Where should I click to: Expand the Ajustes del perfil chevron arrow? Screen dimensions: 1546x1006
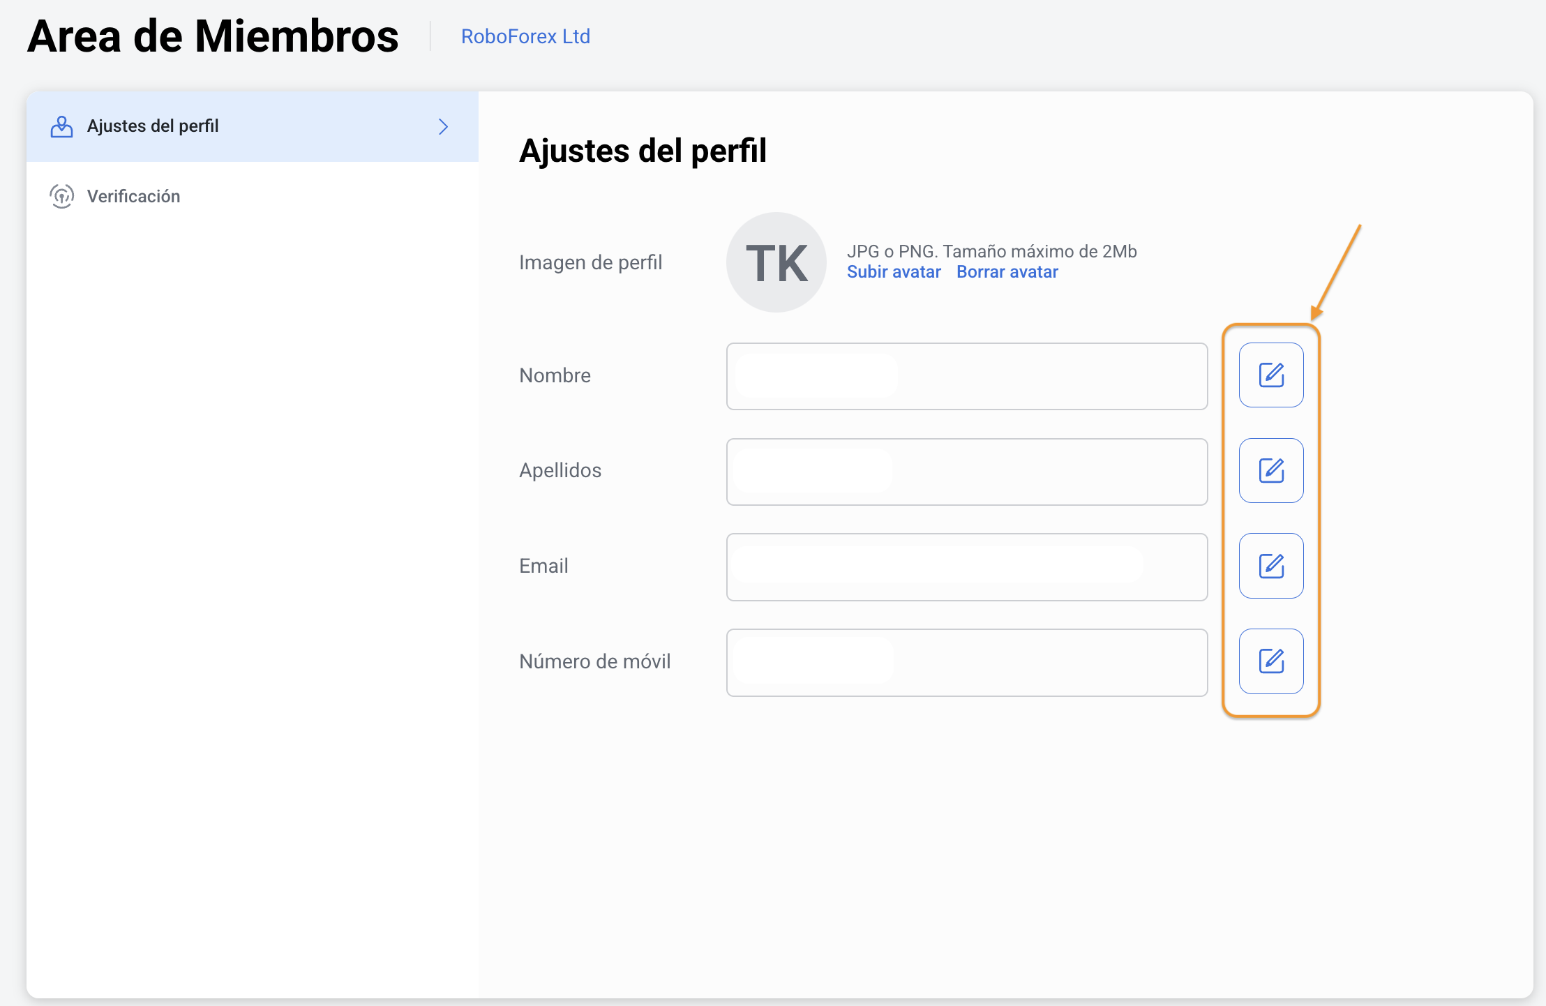click(x=443, y=126)
